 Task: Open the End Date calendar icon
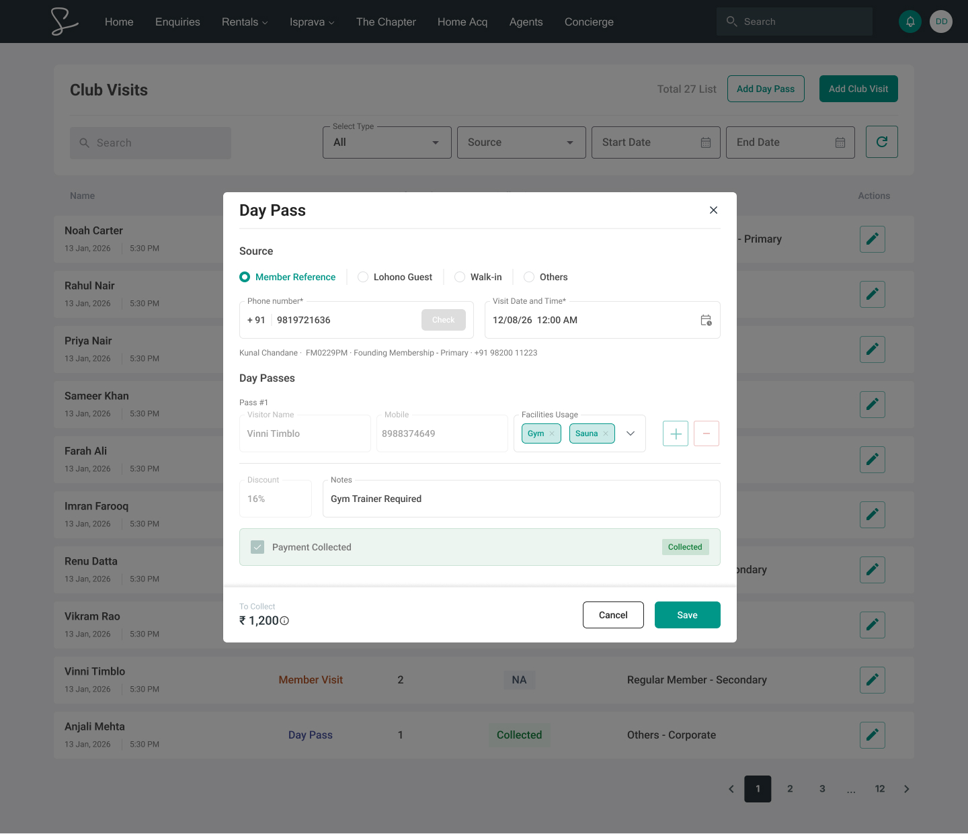[840, 142]
